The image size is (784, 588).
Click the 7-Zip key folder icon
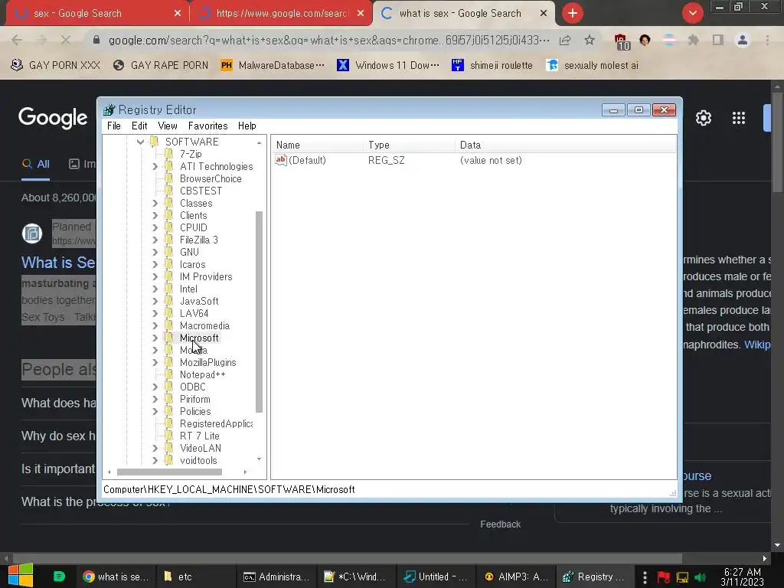click(x=169, y=153)
